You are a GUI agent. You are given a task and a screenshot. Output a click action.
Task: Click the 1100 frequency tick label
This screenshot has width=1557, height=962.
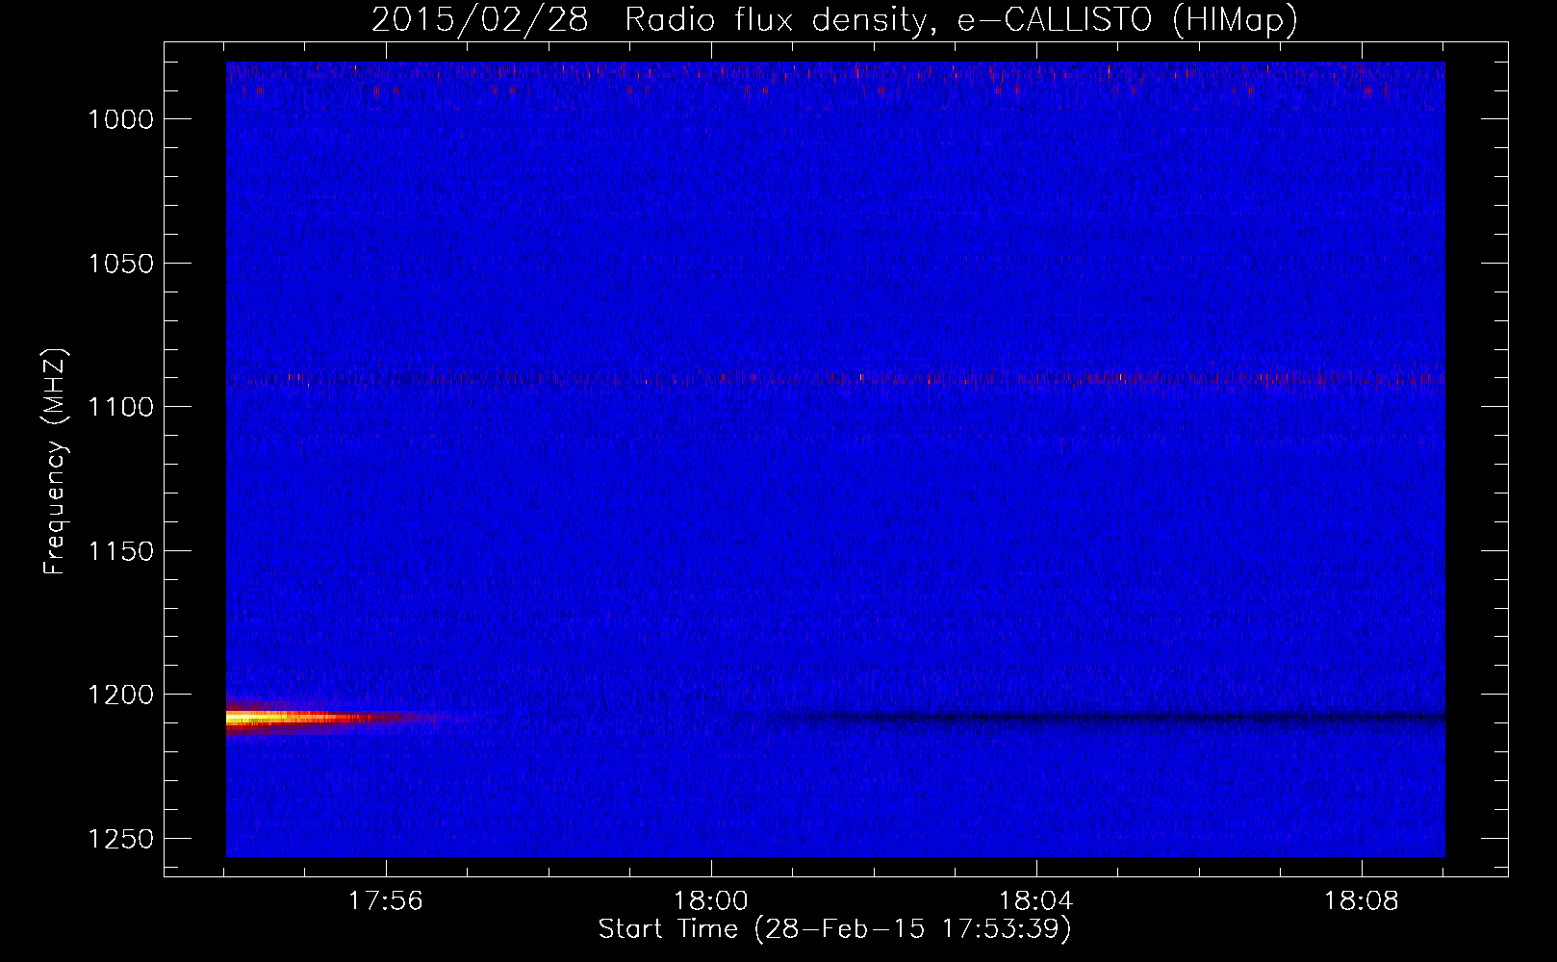120,407
